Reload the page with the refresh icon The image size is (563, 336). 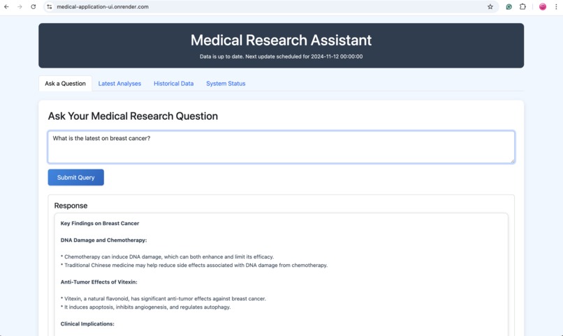[34, 7]
